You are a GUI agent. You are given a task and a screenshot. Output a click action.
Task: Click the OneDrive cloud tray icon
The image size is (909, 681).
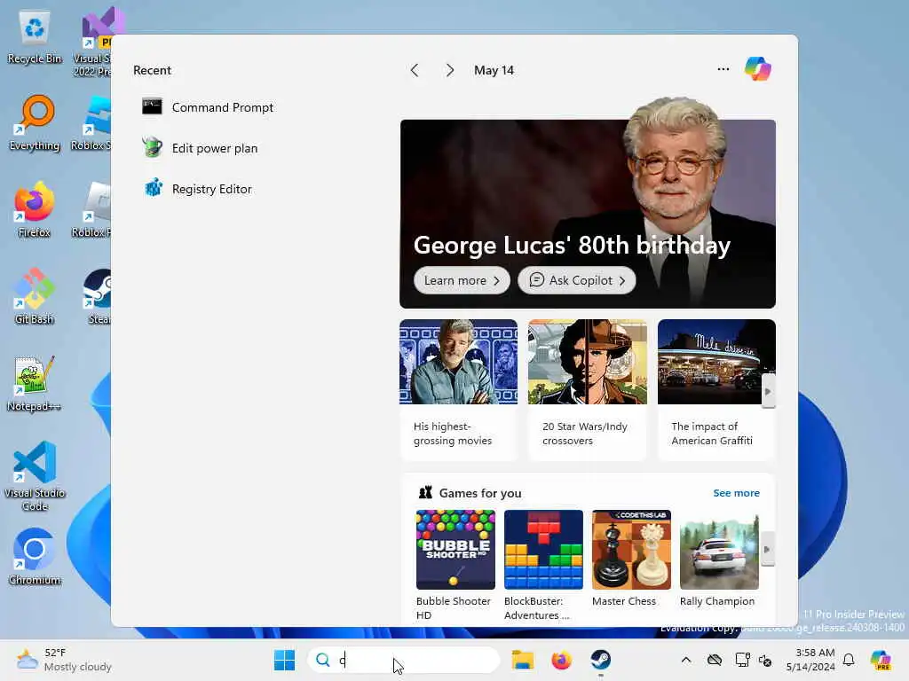tap(715, 660)
